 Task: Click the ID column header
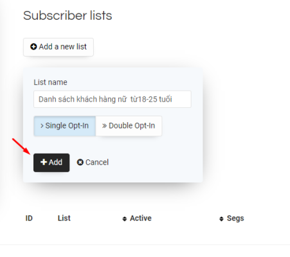(x=29, y=218)
